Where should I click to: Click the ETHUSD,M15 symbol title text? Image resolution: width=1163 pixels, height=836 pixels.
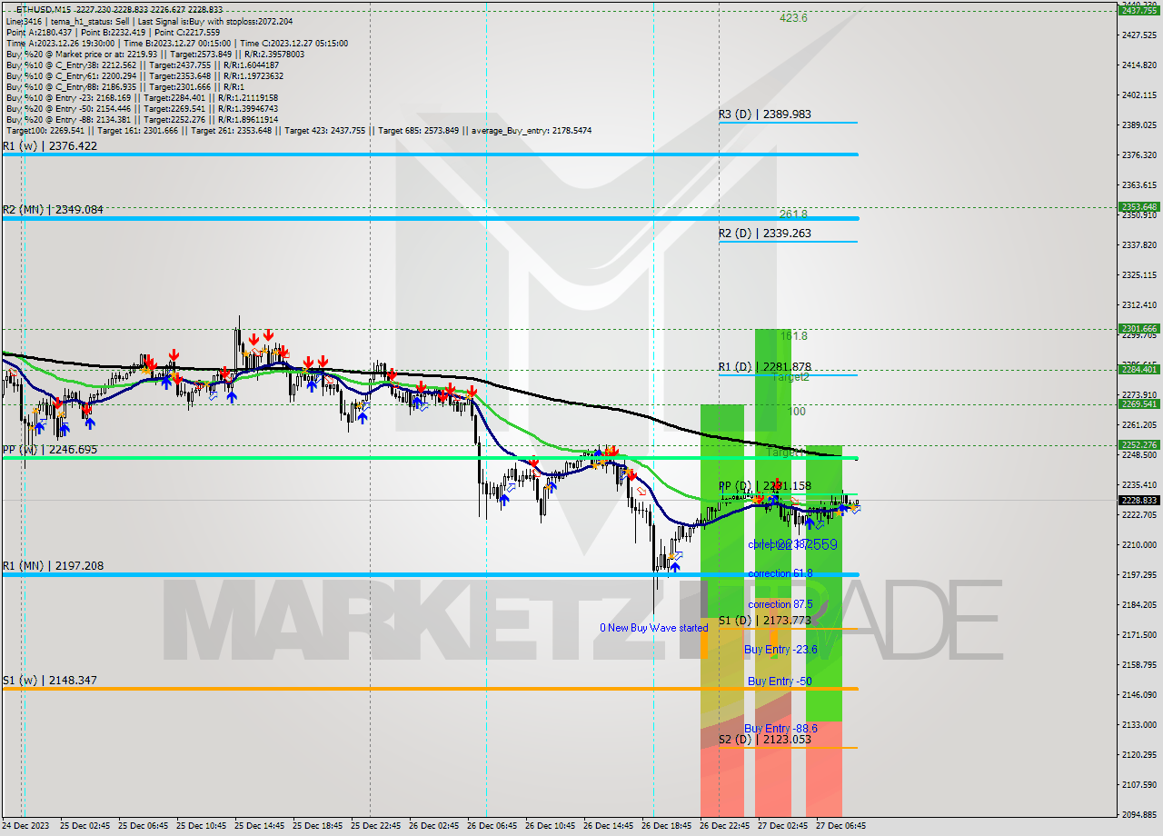click(44, 9)
